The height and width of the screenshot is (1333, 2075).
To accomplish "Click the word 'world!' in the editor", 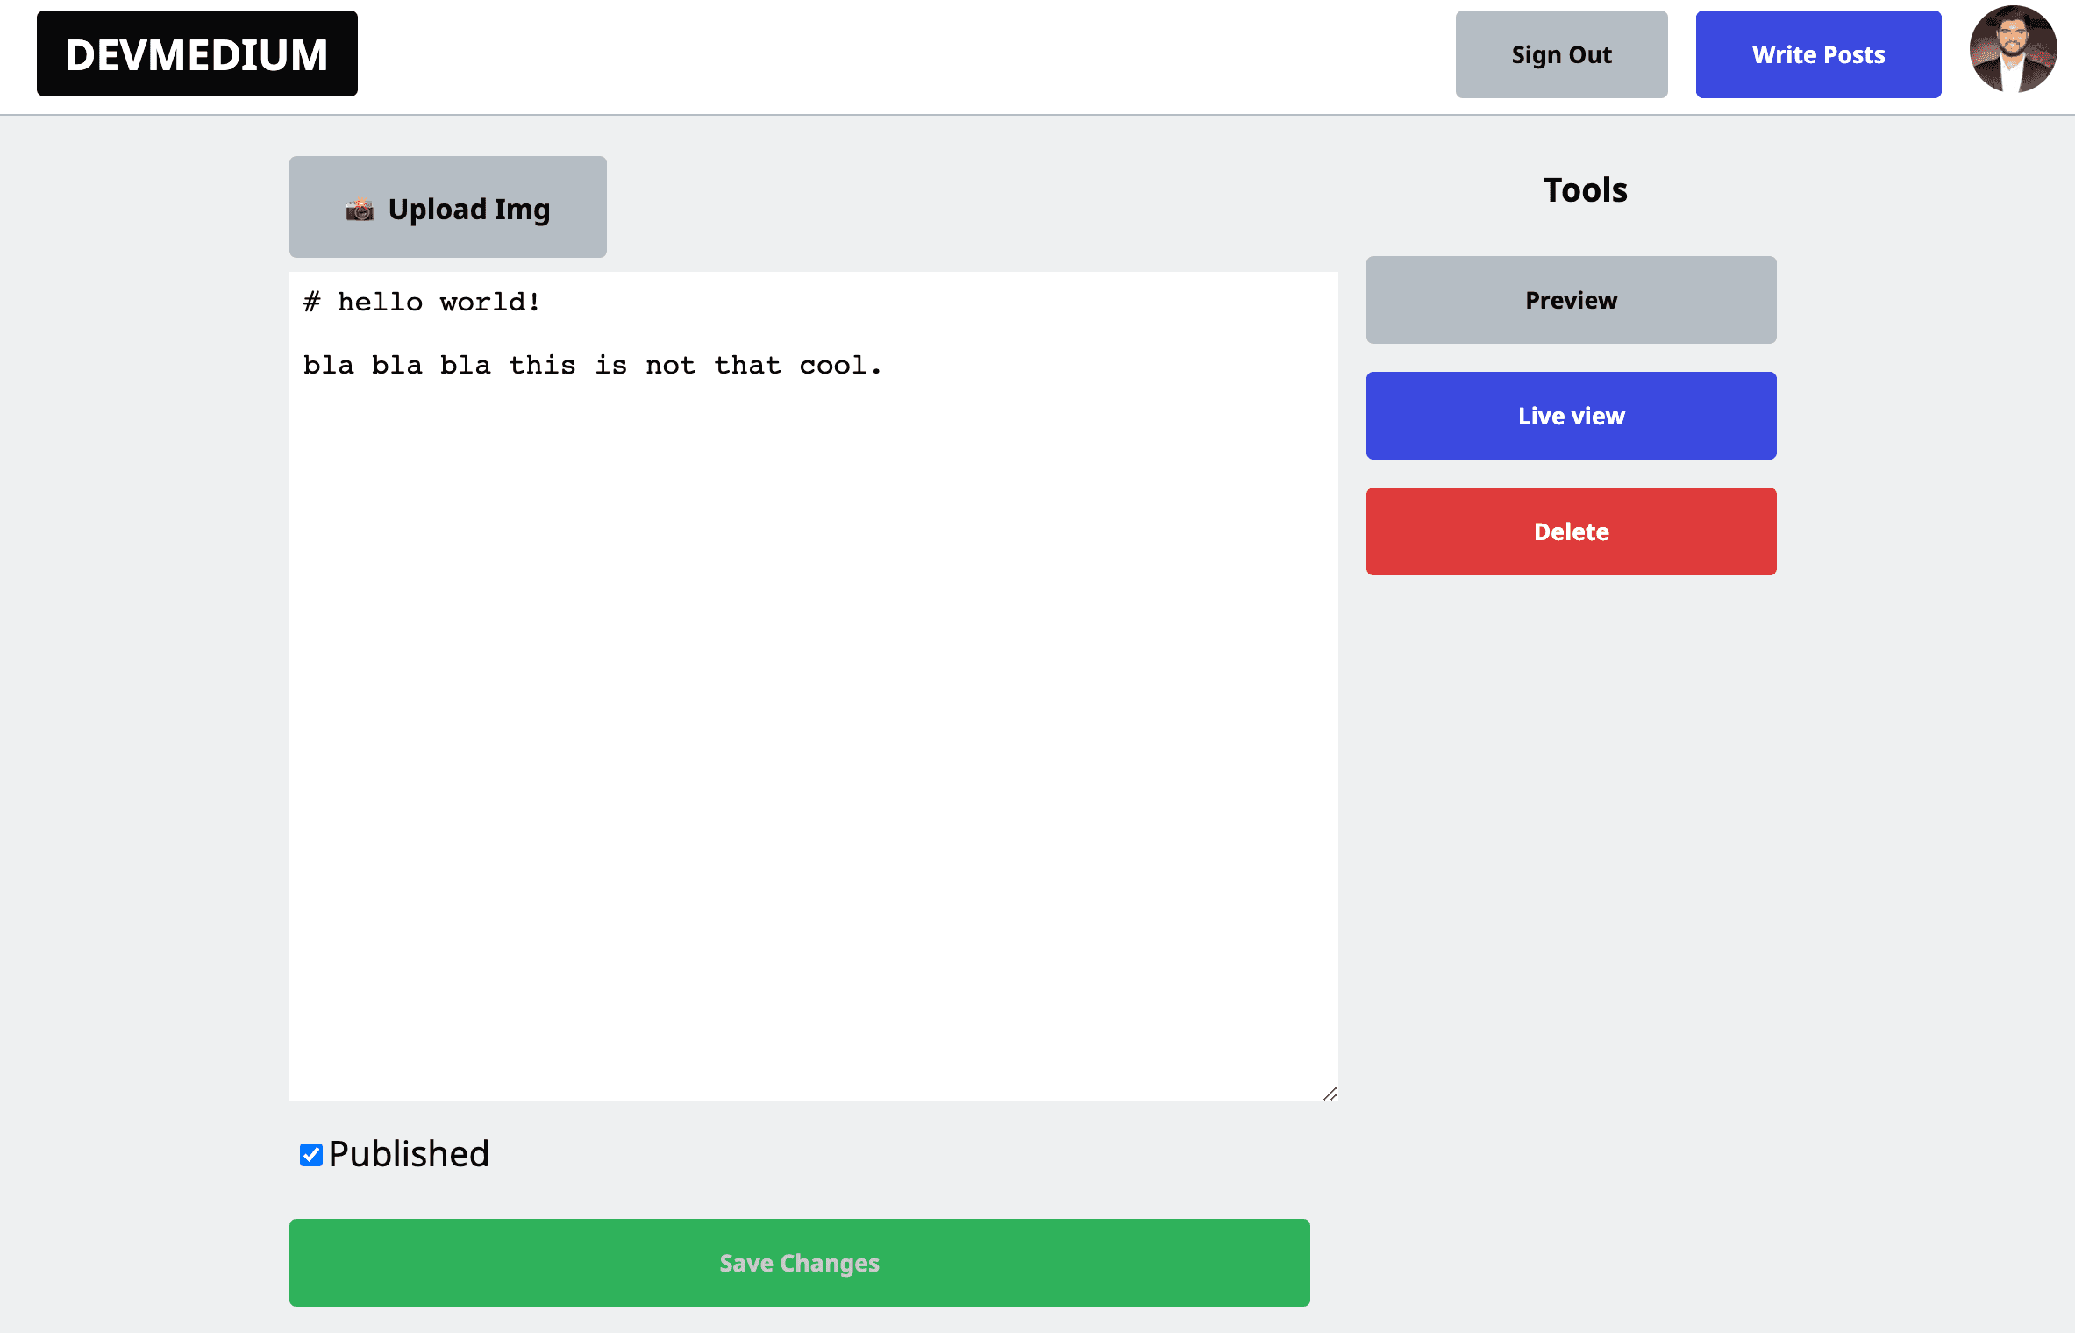I will tap(489, 303).
